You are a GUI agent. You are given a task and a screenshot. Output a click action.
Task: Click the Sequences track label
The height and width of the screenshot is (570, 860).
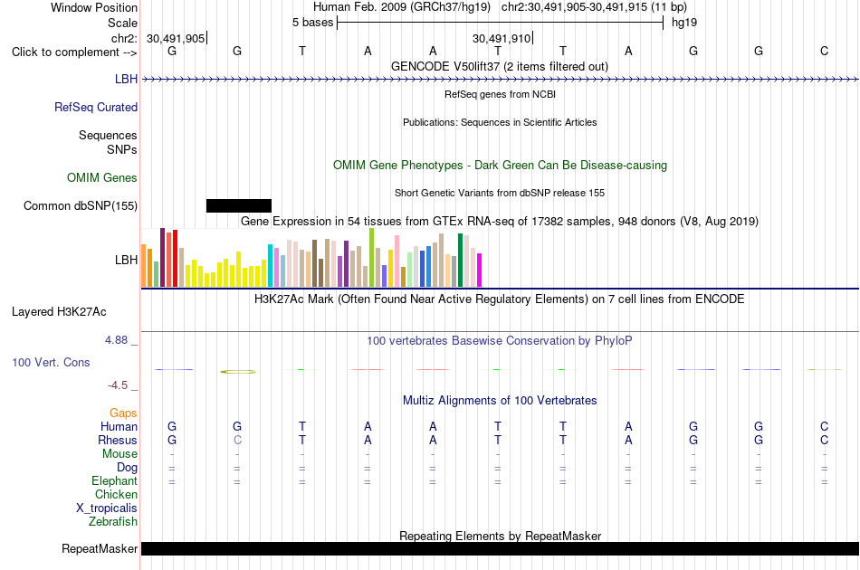108,135
